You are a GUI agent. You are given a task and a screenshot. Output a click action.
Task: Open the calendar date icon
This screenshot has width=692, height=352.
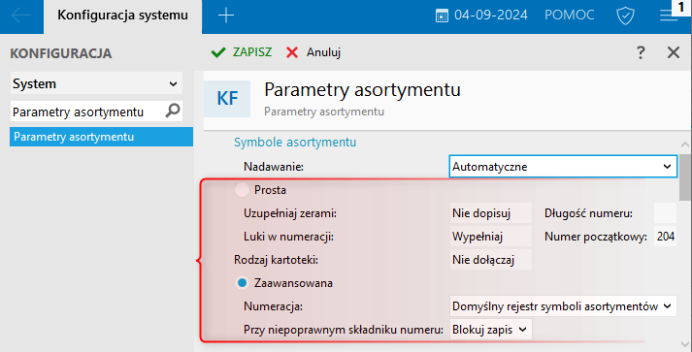[442, 16]
